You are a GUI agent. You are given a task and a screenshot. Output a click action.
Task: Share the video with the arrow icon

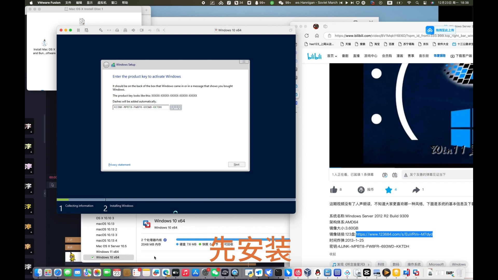pos(416,190)
